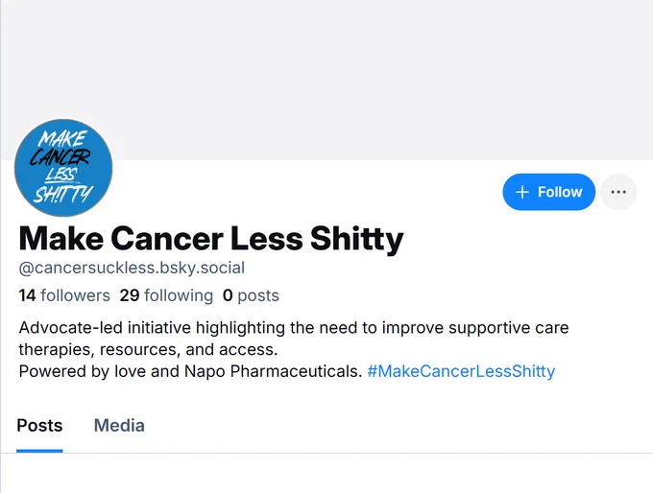Open the #MakeCancerLessShitty hashtag link

(461, 371)
